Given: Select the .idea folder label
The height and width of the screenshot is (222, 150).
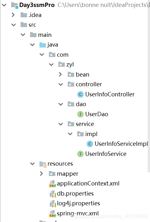Looking at the screenshot, I should pyautogui.click(x=35, y=15).
